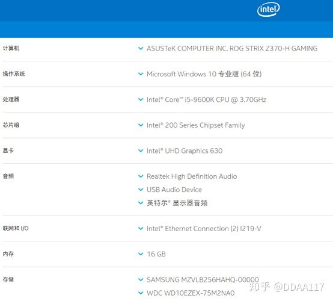Image resolution: width=333 pixels, height=301 pixels.
Task: Click Intel UHD Graphics 630 text
Action: pos(185,151)
